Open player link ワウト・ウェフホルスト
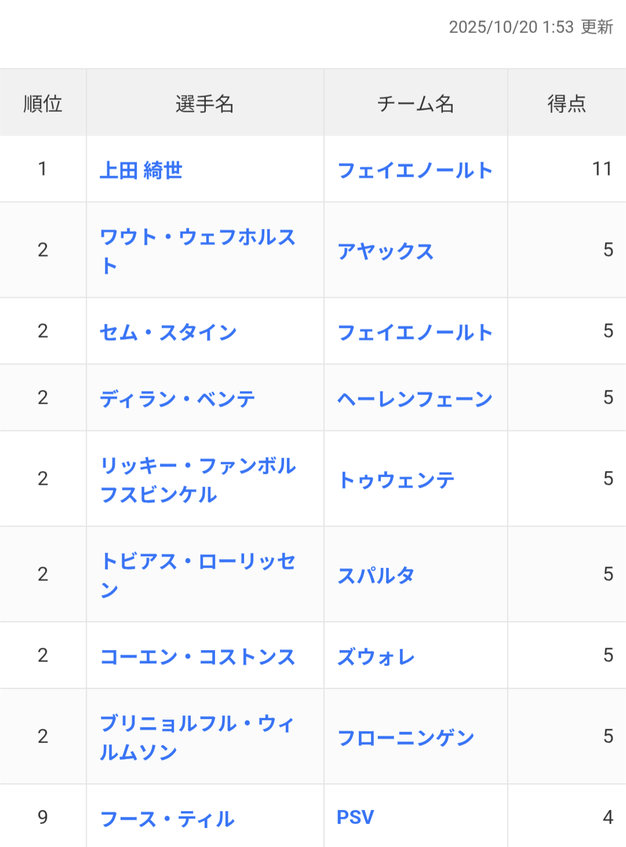The image size is (626, 847). 197,238
